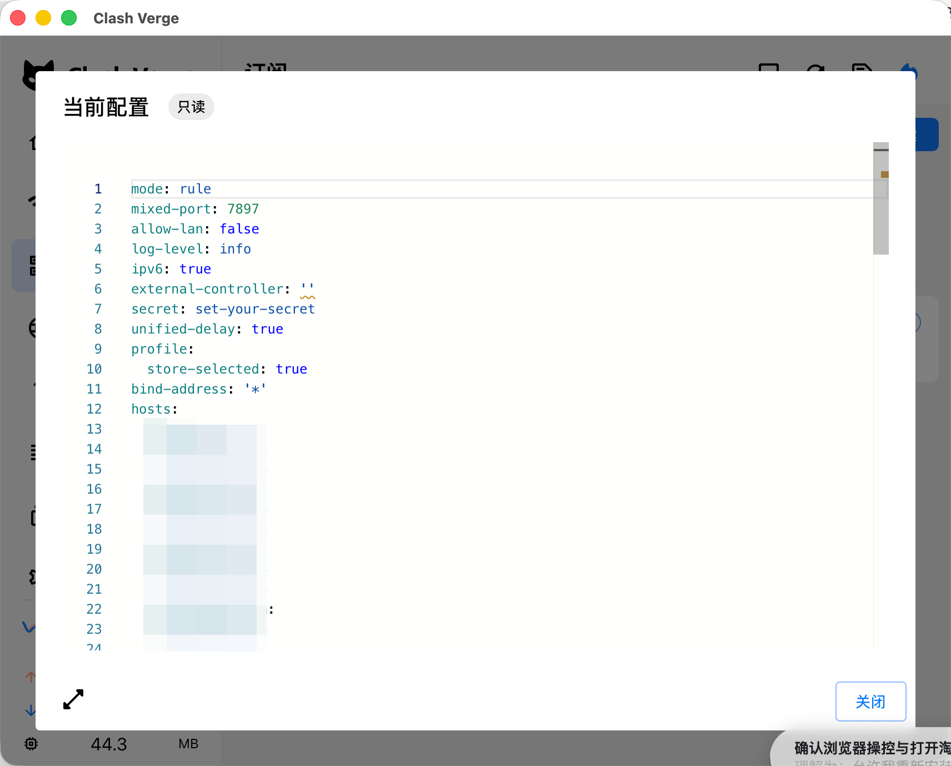Screen dimensions: 951x766
Task: Click the 当前配置 dialog title
Action: (106, 107)
